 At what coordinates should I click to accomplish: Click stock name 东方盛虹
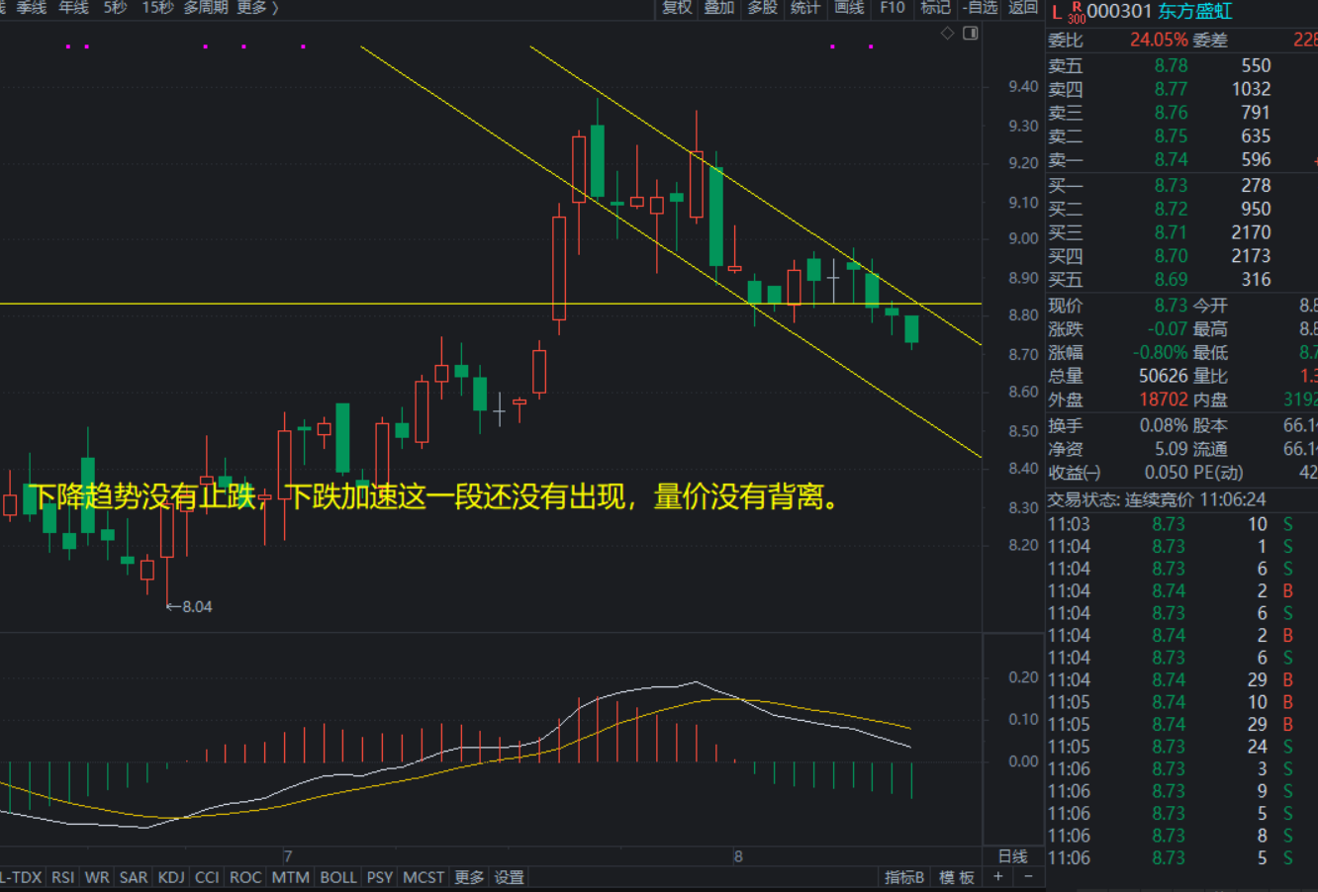(1195, 11)
